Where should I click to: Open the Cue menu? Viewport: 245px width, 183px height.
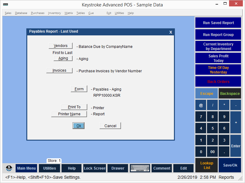[91, 13]
